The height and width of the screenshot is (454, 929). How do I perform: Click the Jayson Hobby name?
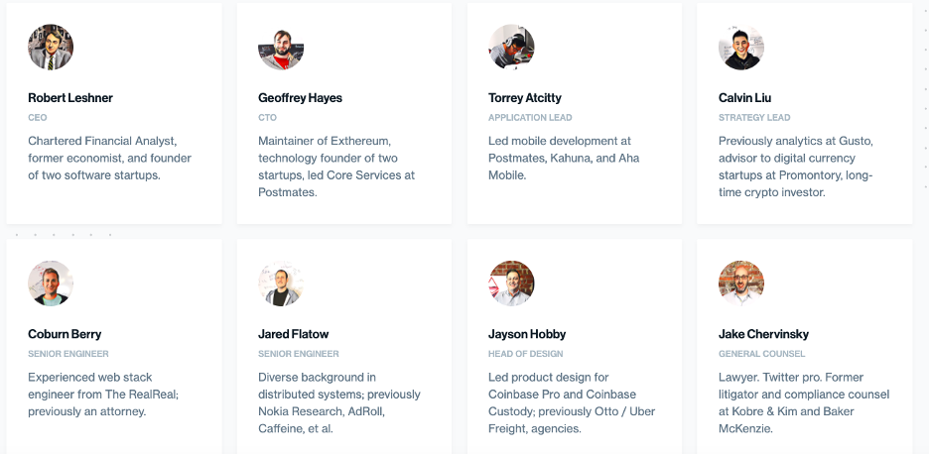pyautogui.click(x=527, y=334)
